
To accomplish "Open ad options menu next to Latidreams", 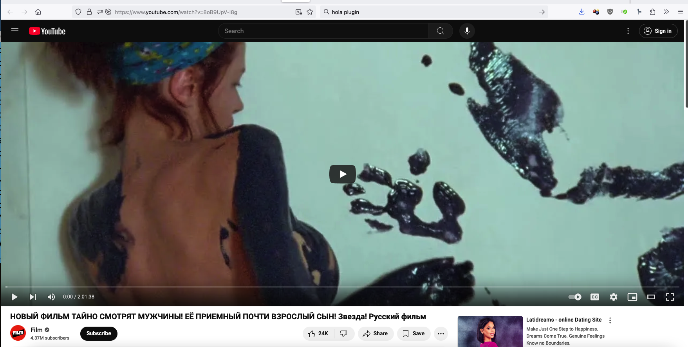I will pos(610,320).
